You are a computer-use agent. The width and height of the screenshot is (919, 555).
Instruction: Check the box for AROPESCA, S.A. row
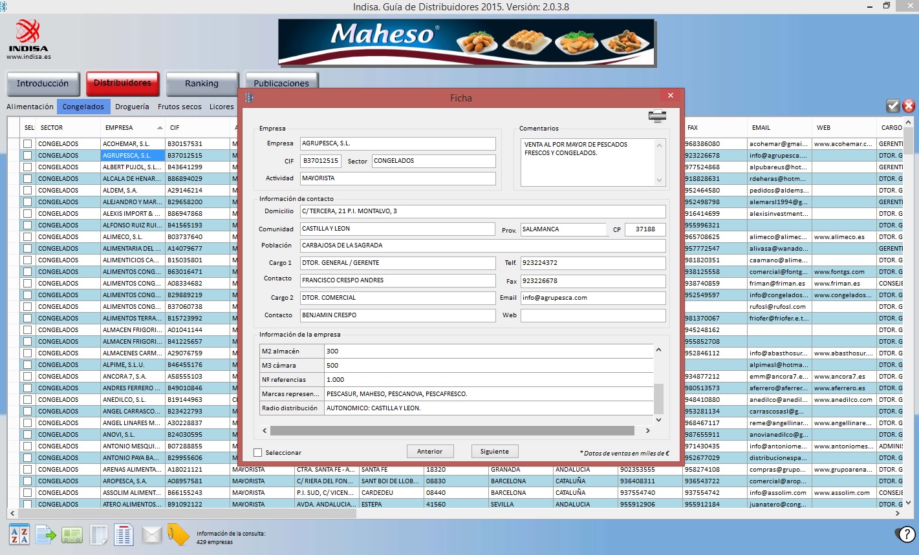[27, 481]
